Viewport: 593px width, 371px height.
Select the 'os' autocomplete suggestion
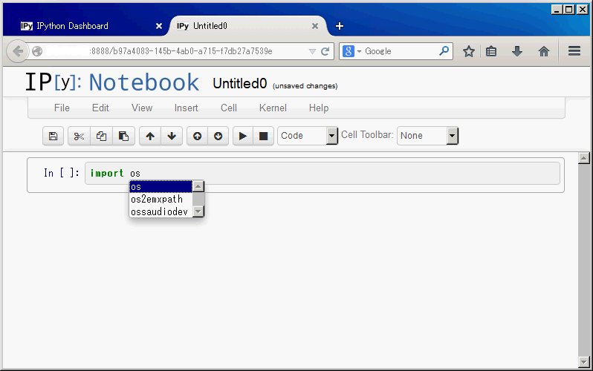[161, 187]
